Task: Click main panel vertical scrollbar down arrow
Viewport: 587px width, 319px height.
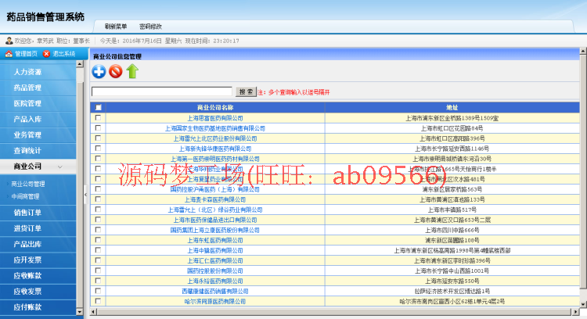Action: pyautogui.click(x=583, y=304)
